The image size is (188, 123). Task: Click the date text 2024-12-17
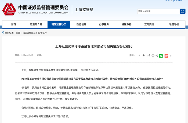pos(27,55)
